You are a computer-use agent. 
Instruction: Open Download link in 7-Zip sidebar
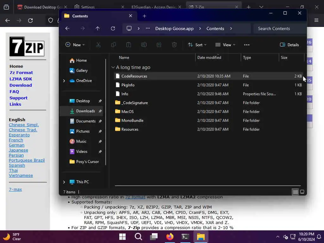click(21, 85)
